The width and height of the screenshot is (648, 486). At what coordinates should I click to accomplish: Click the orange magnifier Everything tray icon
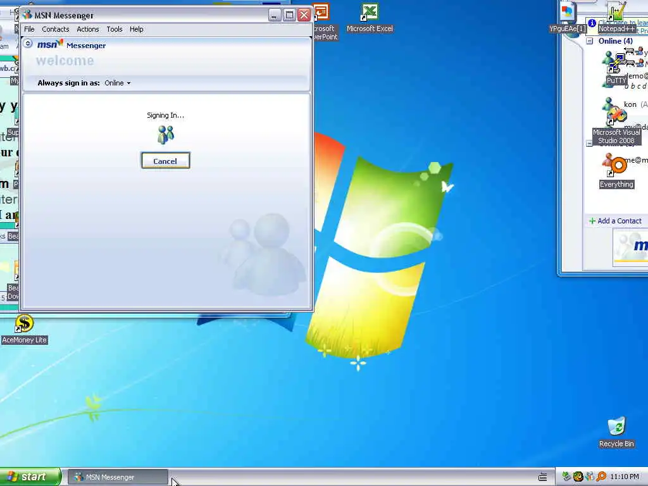tap(601, 477)
